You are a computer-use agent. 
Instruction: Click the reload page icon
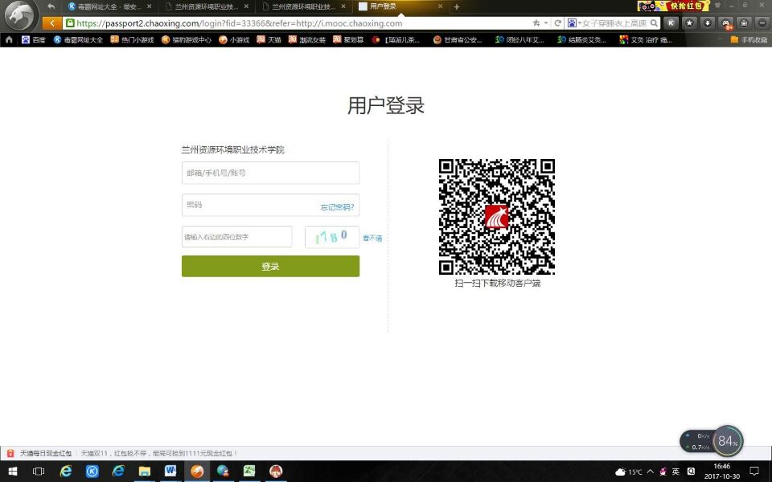[558, 23]
